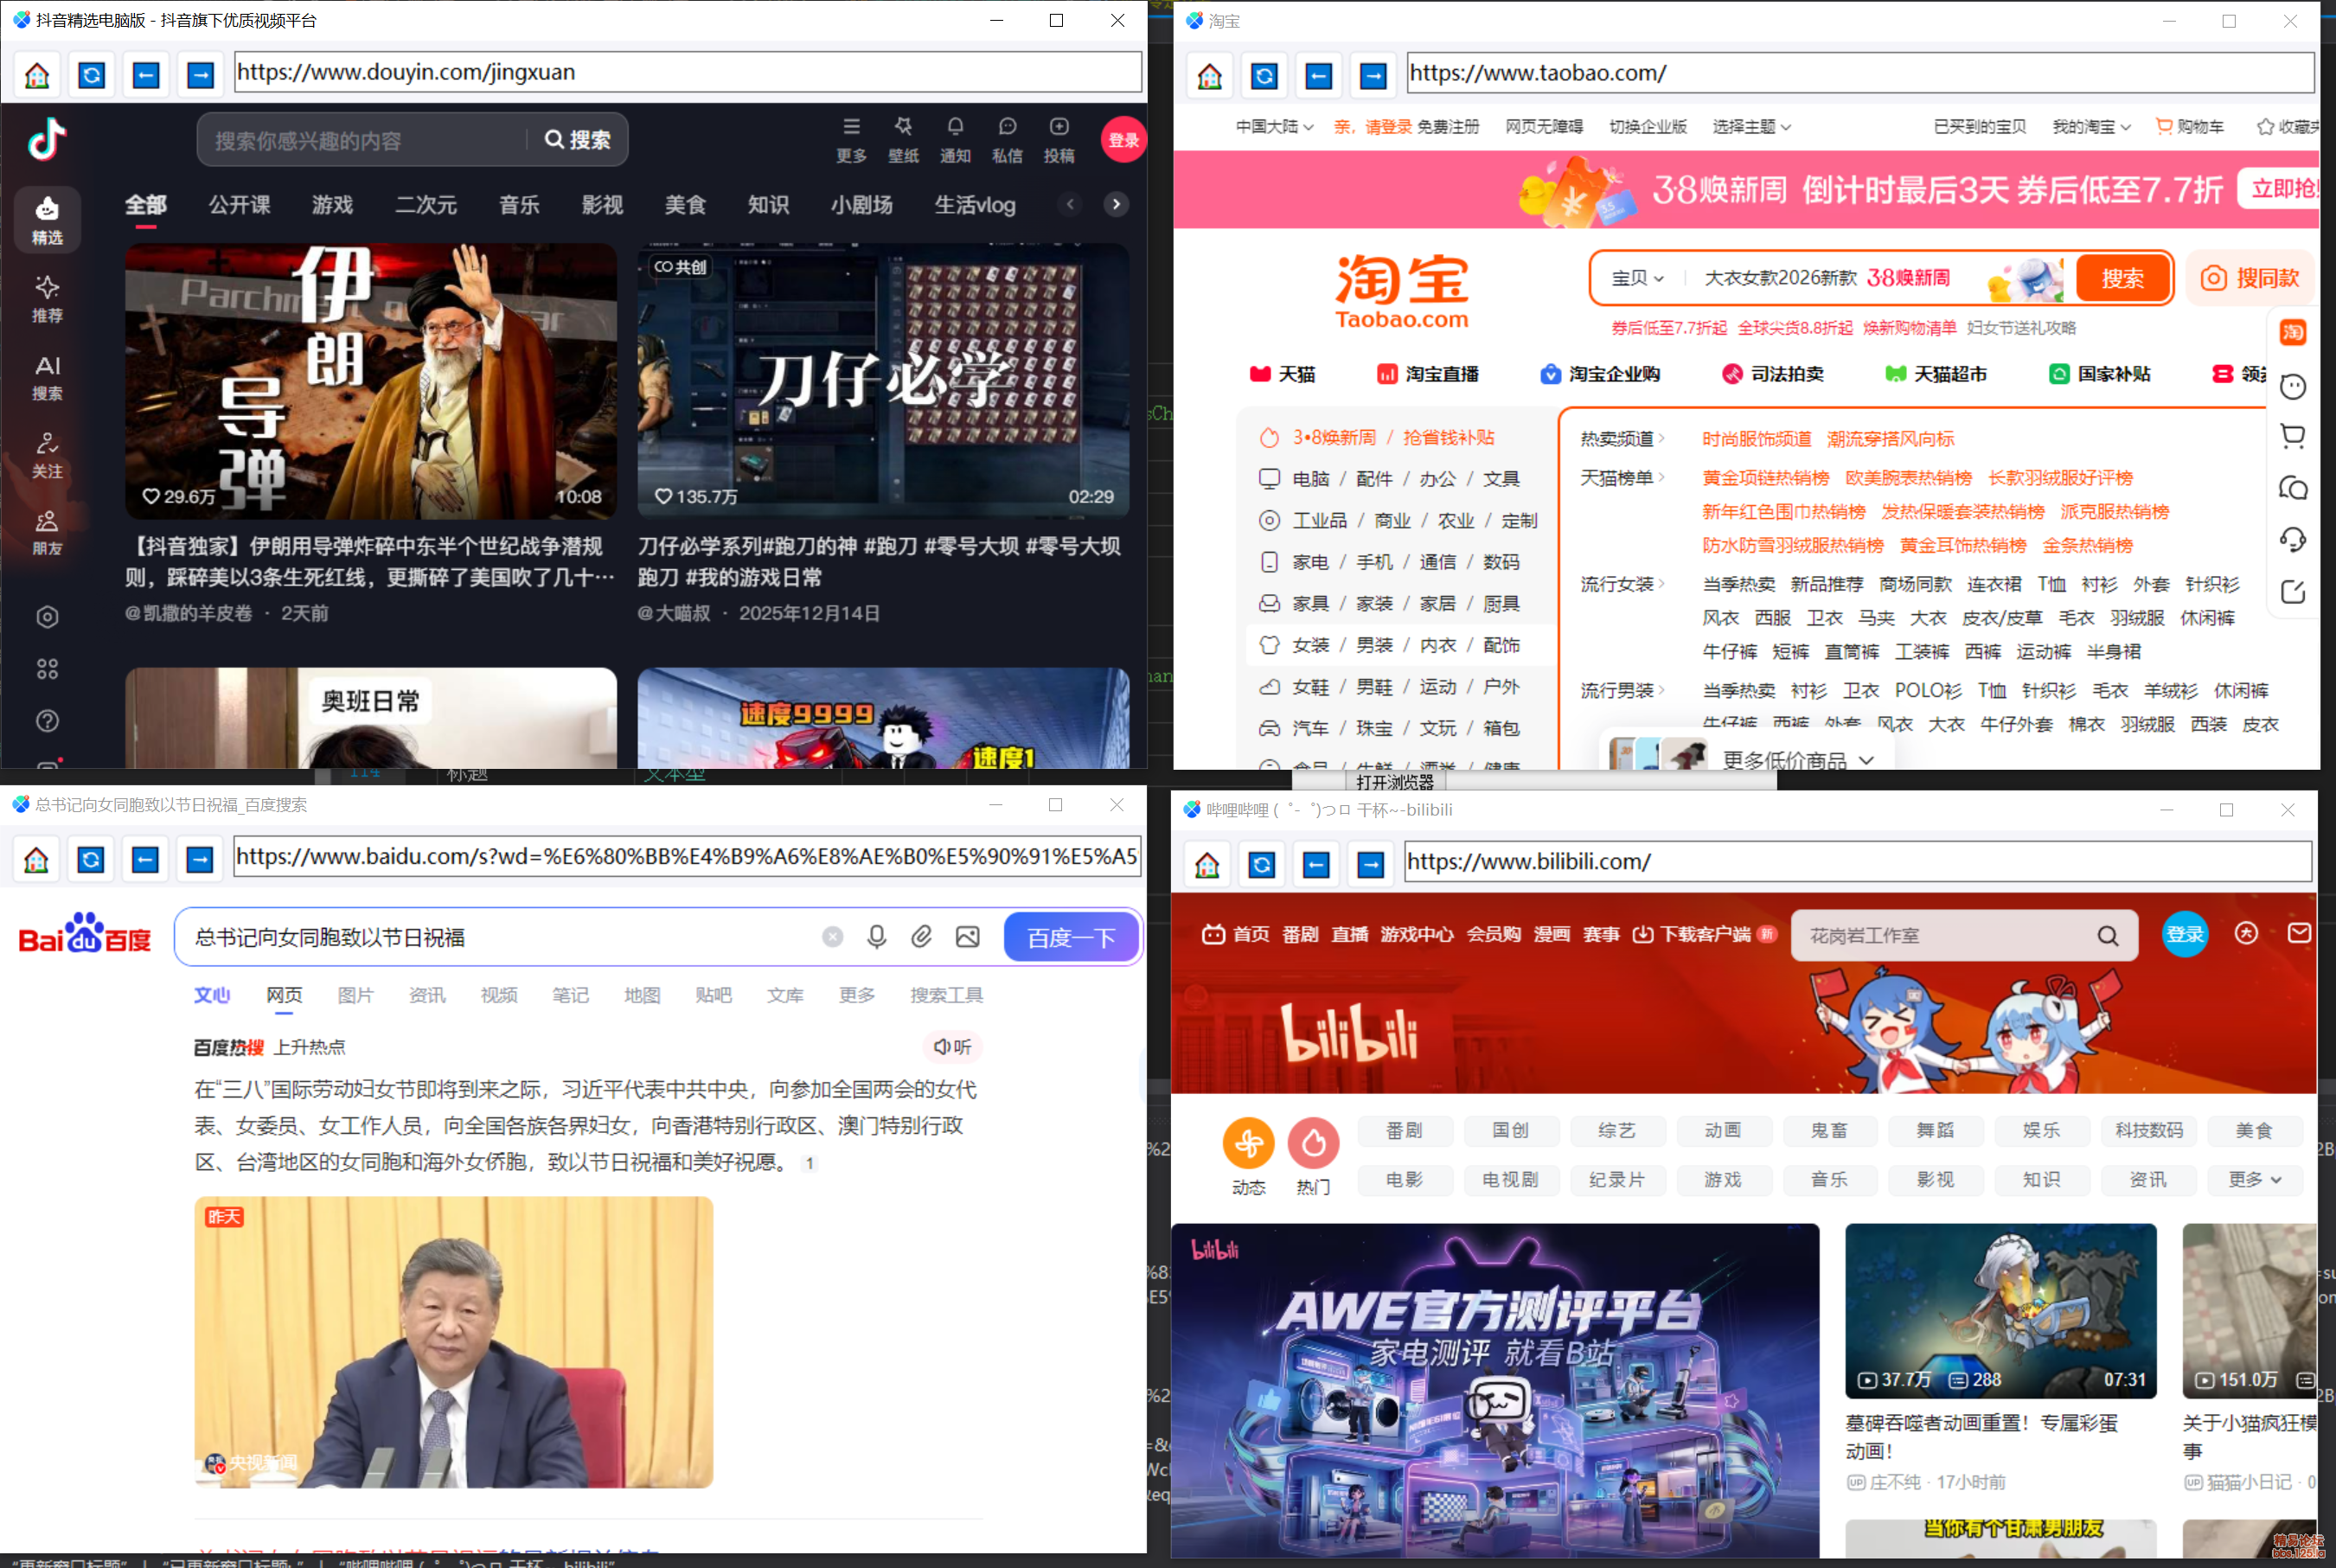Viewport: 2336px width, 1568px height.
Task: Expand 我的淘宝 dropdown in Taobao
Action: coord(2092,127)
